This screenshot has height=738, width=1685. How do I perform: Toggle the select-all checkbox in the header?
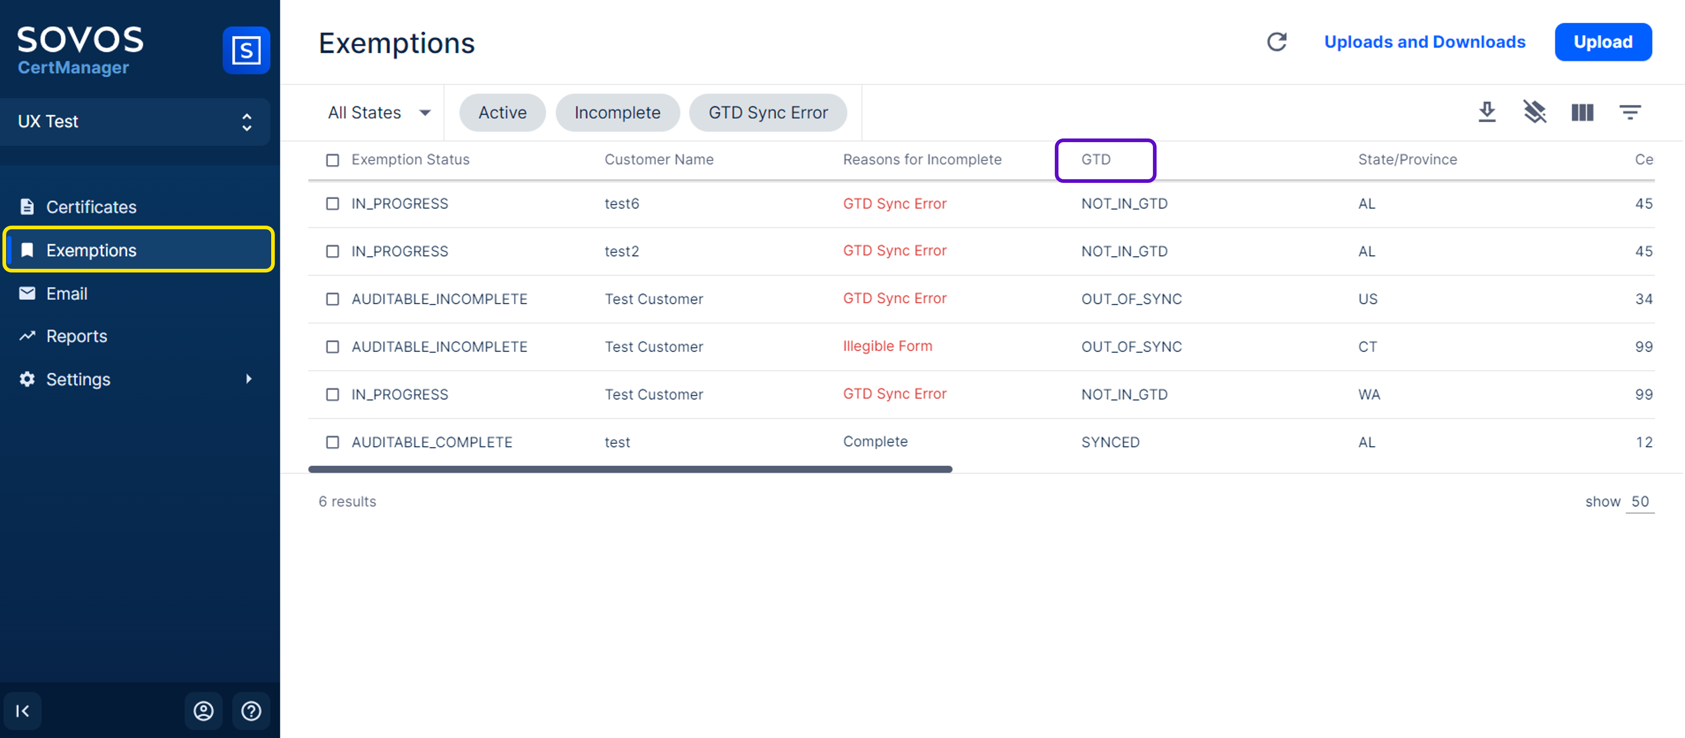coord(332,160)
